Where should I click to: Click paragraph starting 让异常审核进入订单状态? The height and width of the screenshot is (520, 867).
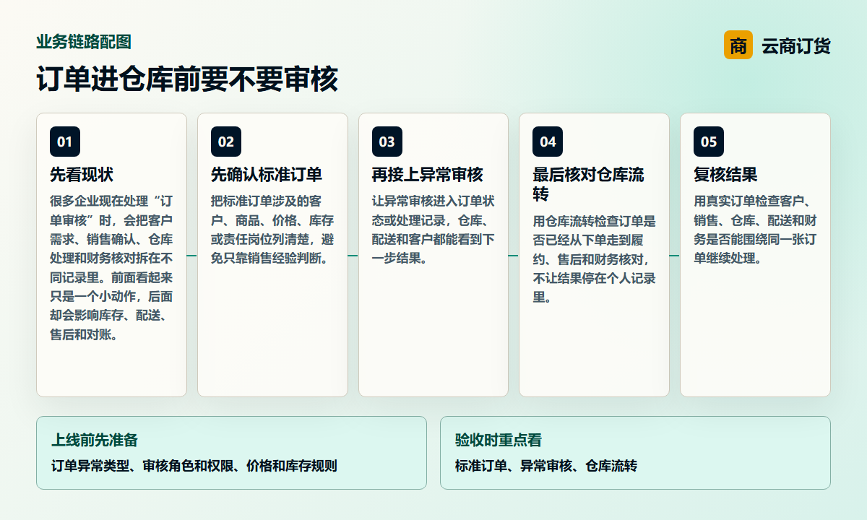click(433, 230)
